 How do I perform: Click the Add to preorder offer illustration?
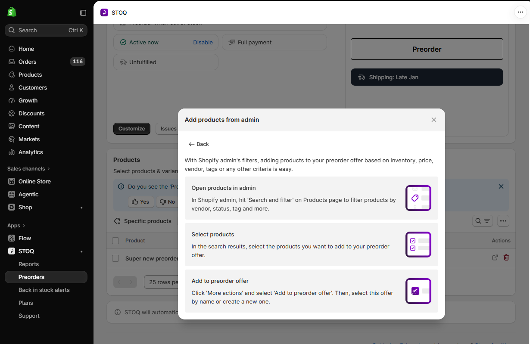(x=418, y=291)
